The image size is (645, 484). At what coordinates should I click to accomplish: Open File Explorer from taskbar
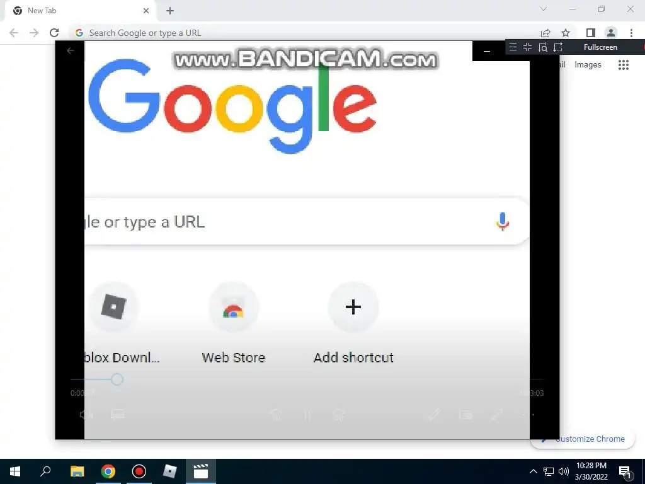[77, 471]
